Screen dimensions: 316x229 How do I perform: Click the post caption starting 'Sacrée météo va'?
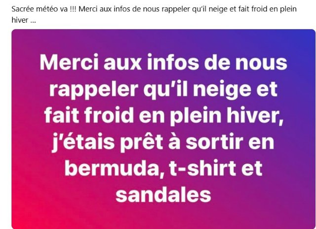click(154, 14)
